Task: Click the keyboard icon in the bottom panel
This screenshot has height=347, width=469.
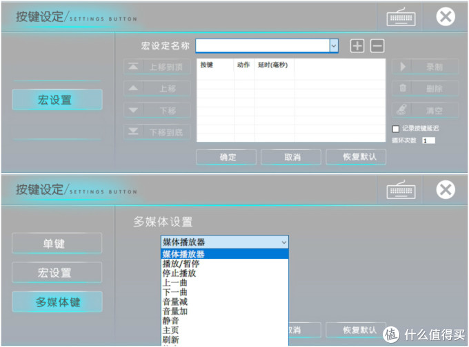Action: [x=401, y=190]
